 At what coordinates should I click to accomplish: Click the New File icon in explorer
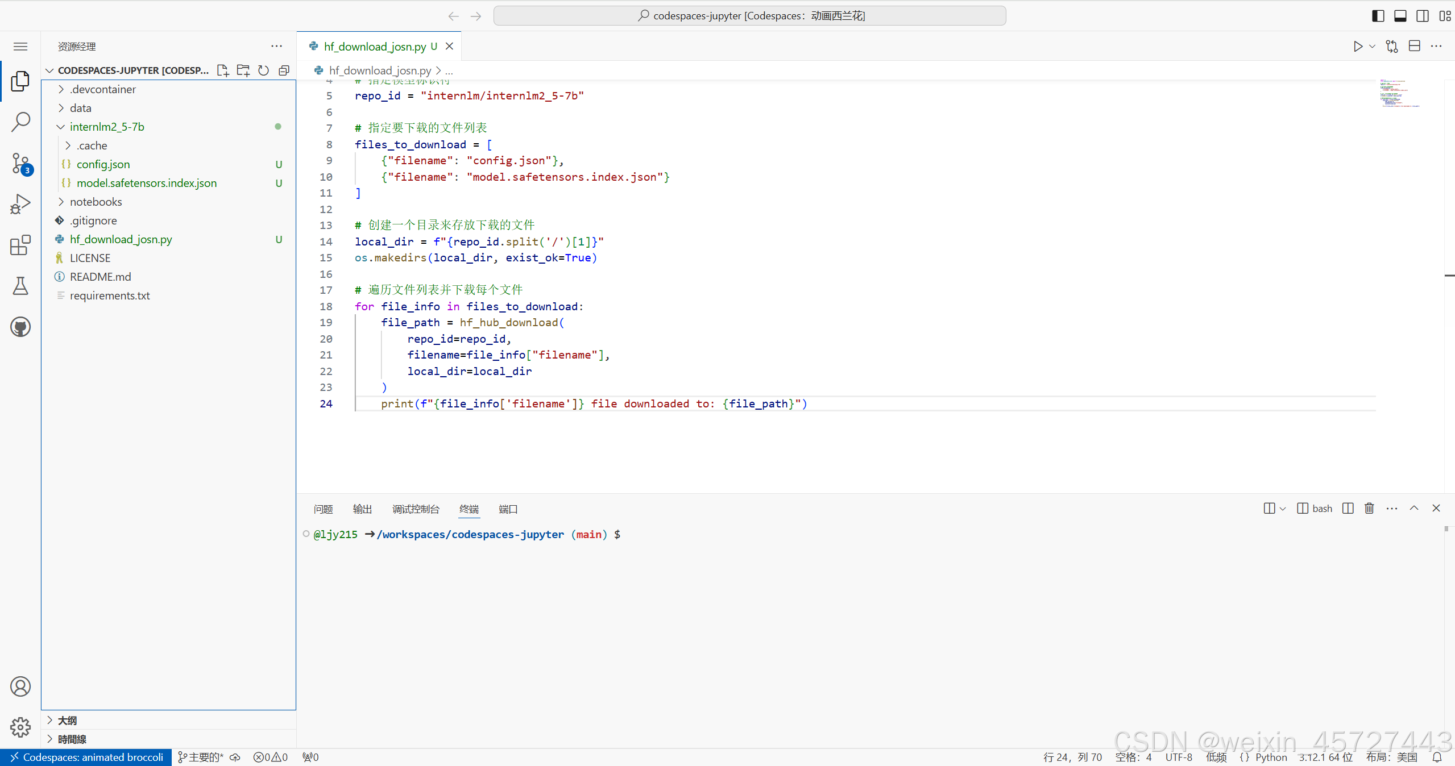tap(223, 70)
